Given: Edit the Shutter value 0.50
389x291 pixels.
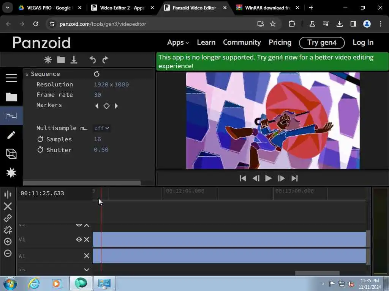Looking at the screenshot, I should 101,150.
